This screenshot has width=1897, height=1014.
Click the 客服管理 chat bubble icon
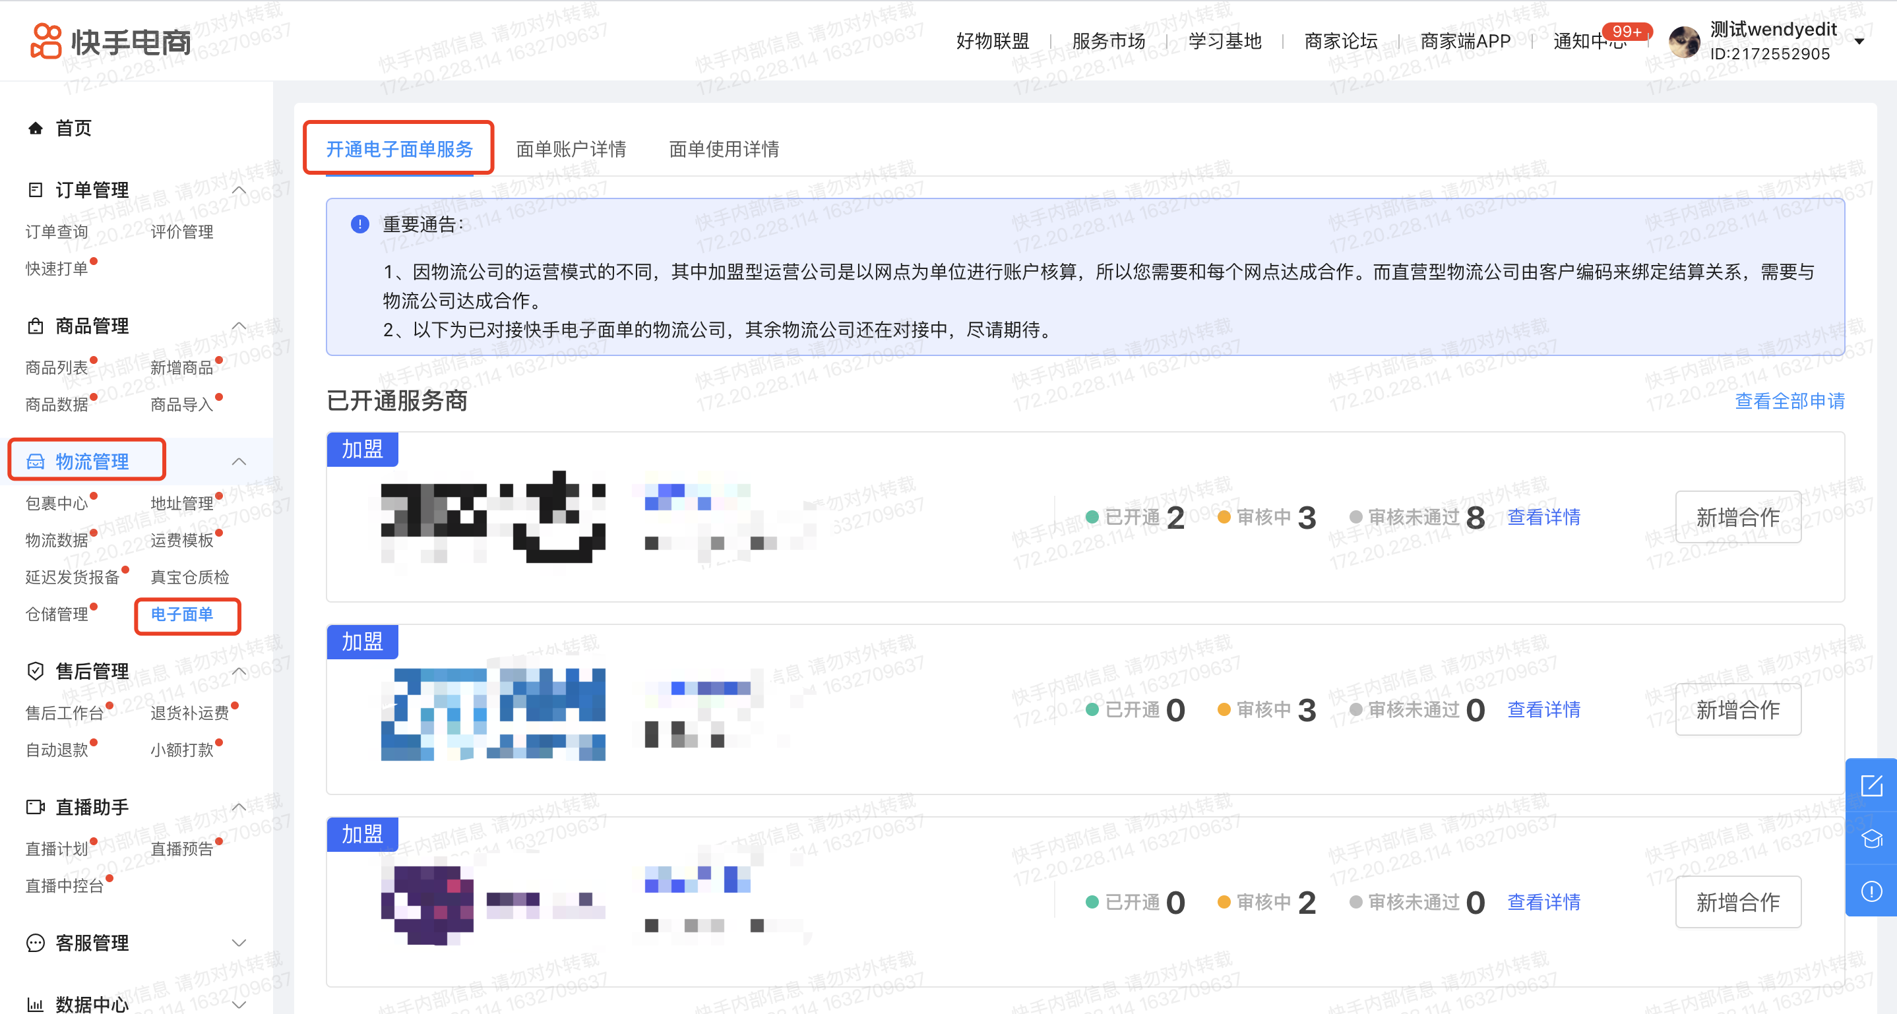(36, 943)
